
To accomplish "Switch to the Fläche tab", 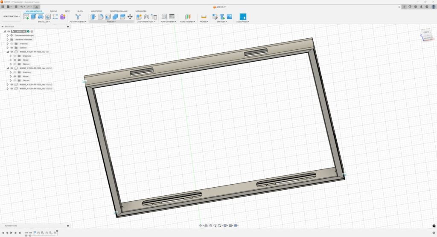I will point(53,11).
